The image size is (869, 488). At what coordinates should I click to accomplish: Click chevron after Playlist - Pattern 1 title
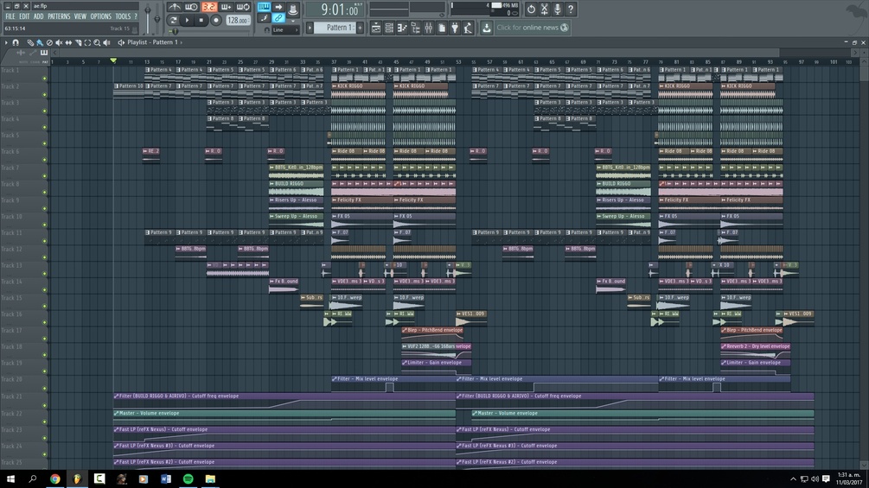click(x=181, y=42)
